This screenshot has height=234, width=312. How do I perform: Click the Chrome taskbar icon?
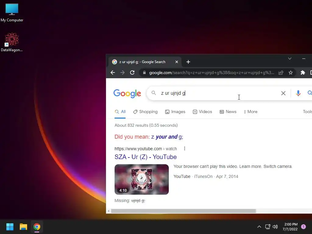click(37, 227)
